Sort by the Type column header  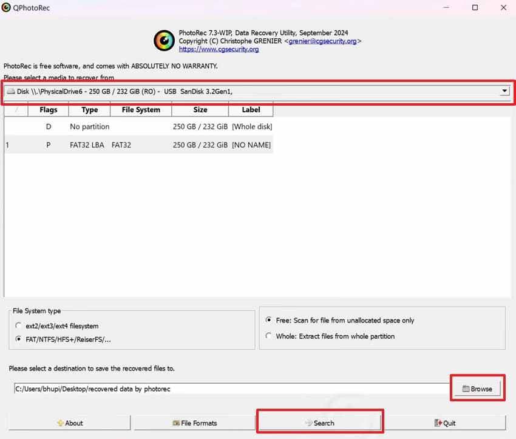pyautogui.click(x=89, y=109)
